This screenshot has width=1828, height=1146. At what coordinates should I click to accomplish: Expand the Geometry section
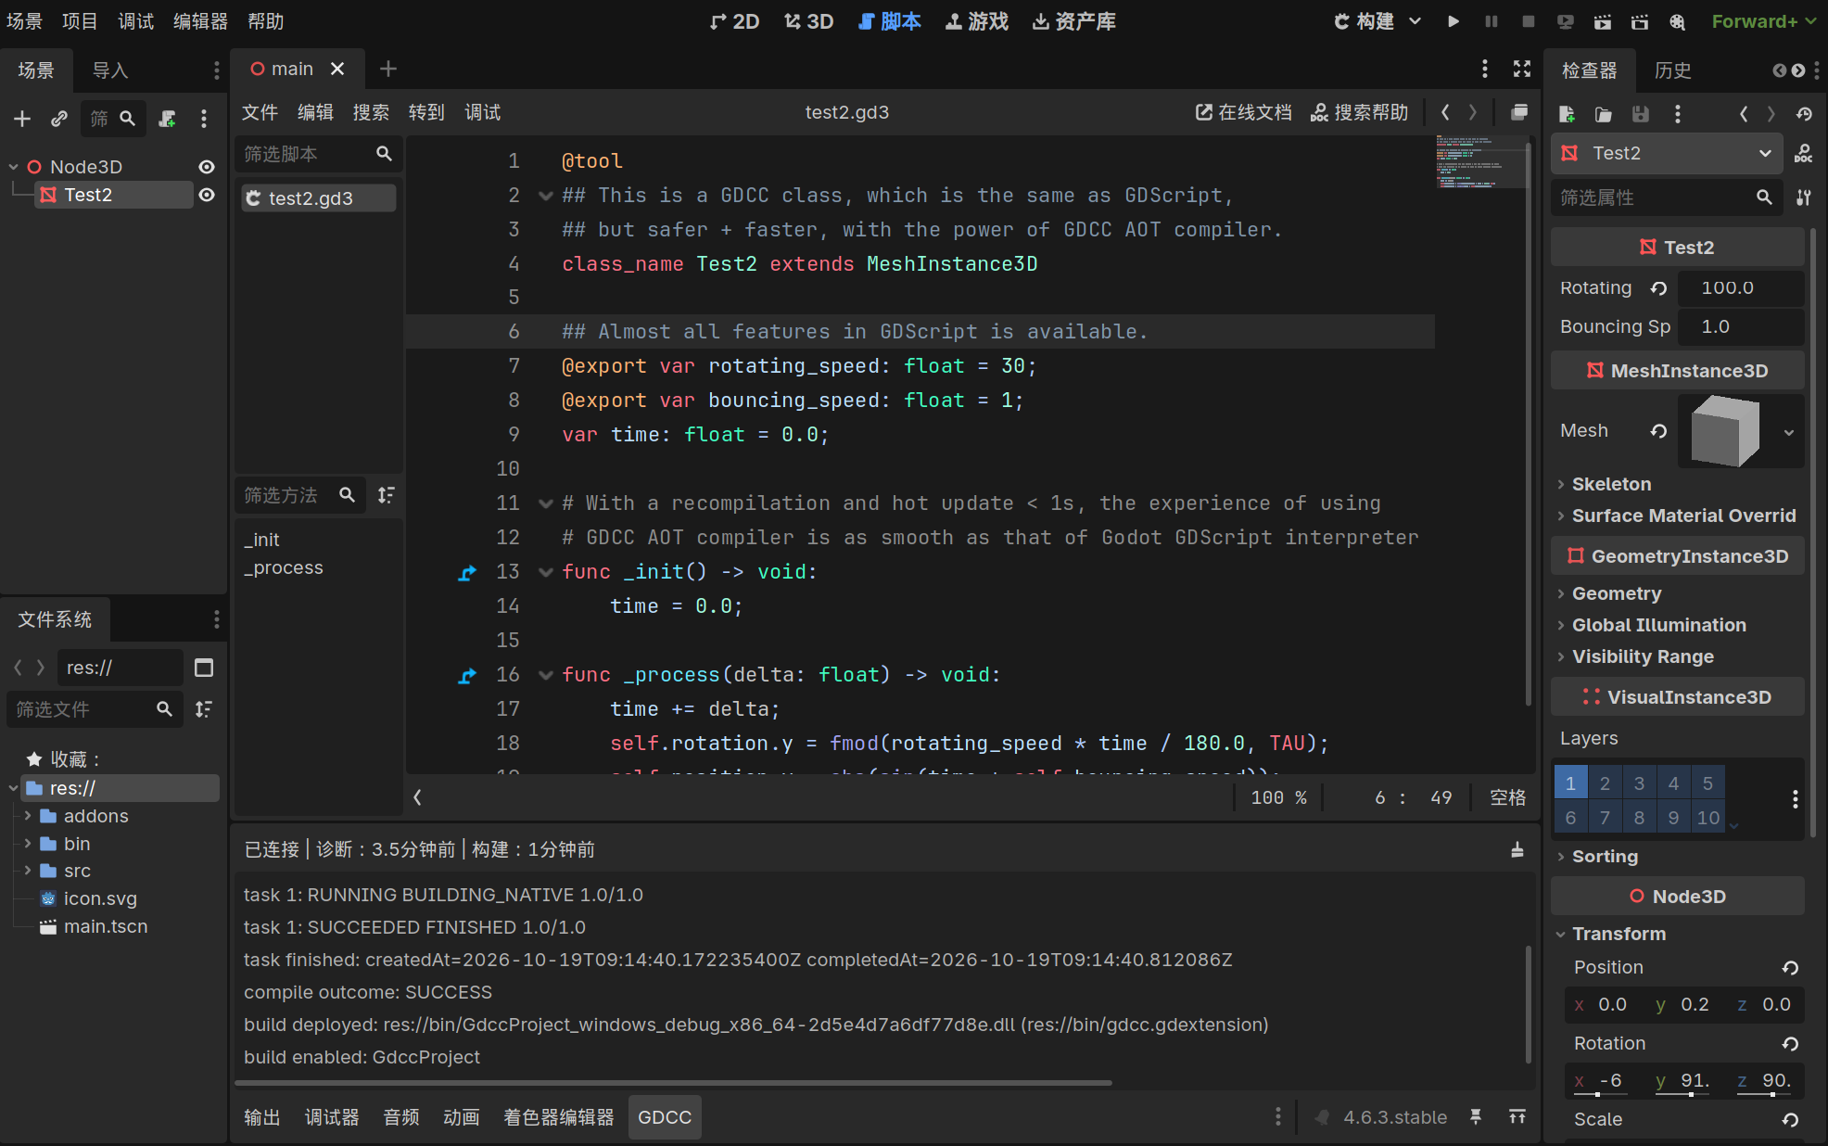pos(1616,593)
